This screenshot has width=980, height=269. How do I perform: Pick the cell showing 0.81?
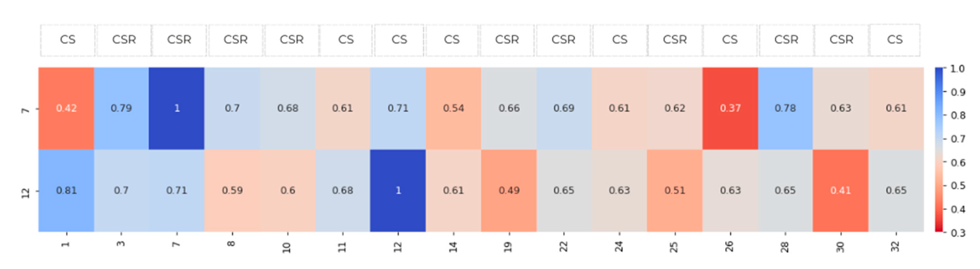coord(66,190)
